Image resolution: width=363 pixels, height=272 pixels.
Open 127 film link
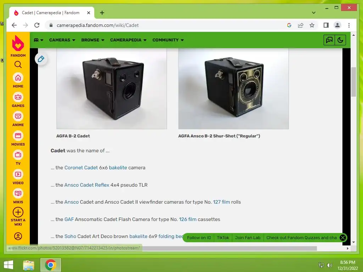click(x=221, y=202)
